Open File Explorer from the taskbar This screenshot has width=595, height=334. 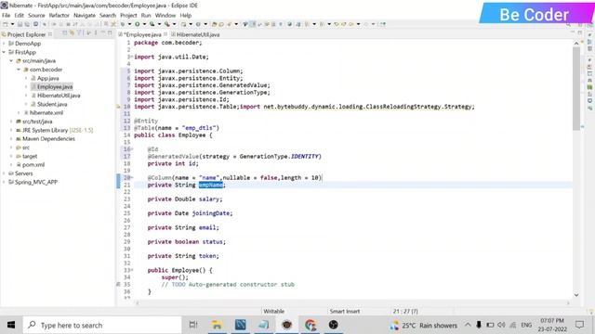point(217,325)
